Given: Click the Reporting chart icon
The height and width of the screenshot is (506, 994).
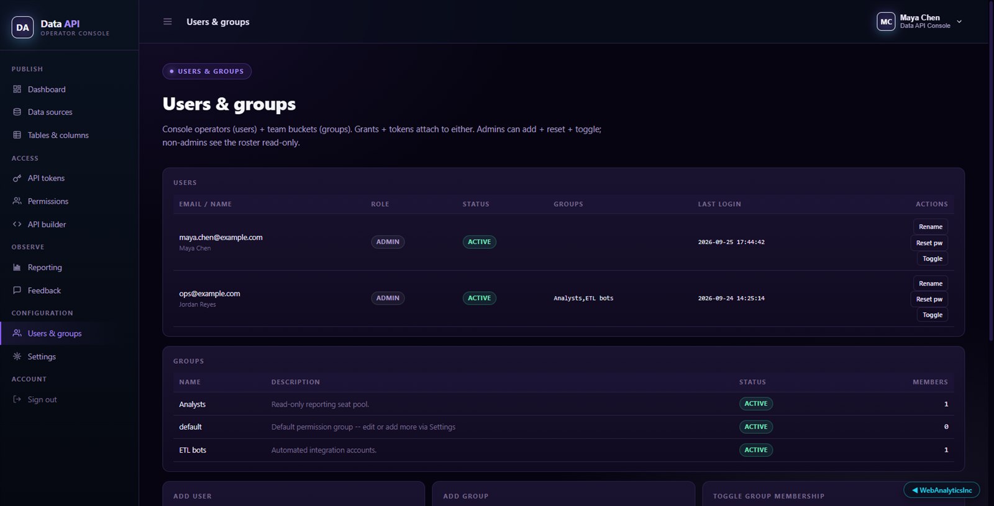Looking at the screenshot, I should tap(17, 268).
